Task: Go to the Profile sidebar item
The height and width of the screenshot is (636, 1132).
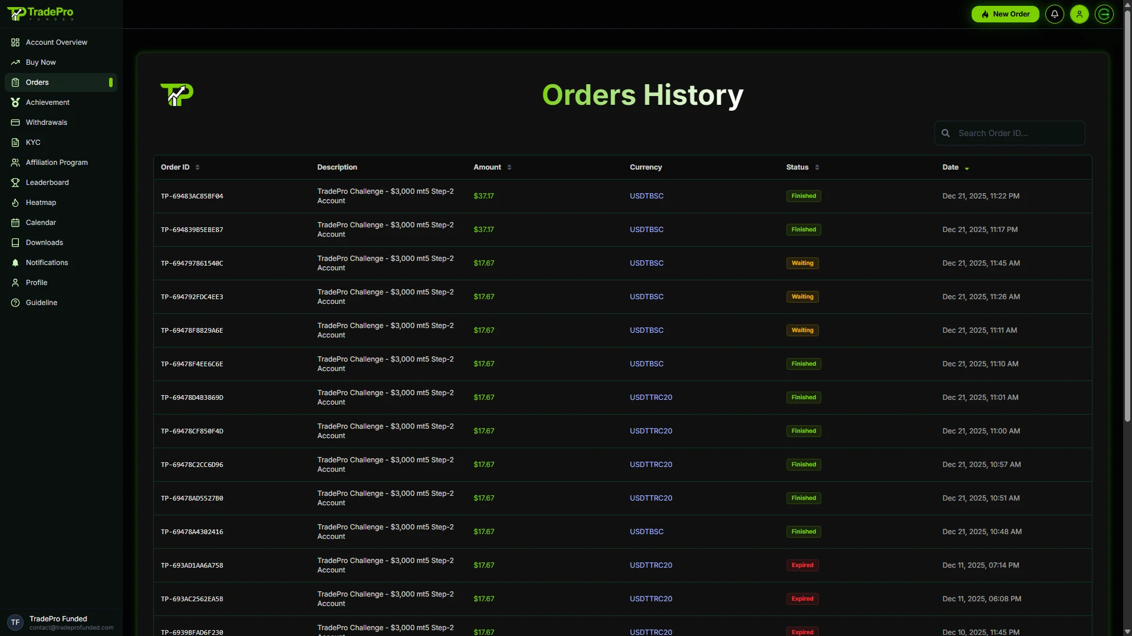Action: coord(61,283)
